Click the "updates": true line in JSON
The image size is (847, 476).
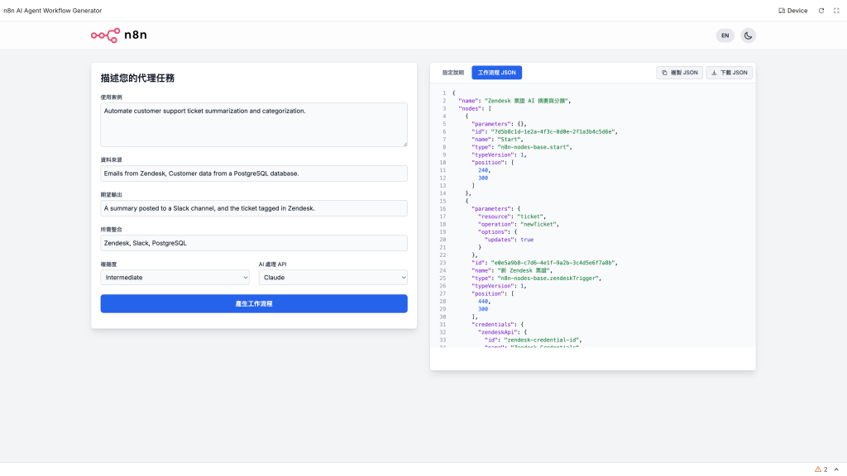point(509,240)
